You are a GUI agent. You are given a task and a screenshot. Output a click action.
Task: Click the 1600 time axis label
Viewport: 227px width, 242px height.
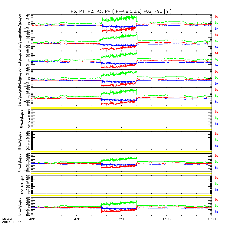click(212, 219)
